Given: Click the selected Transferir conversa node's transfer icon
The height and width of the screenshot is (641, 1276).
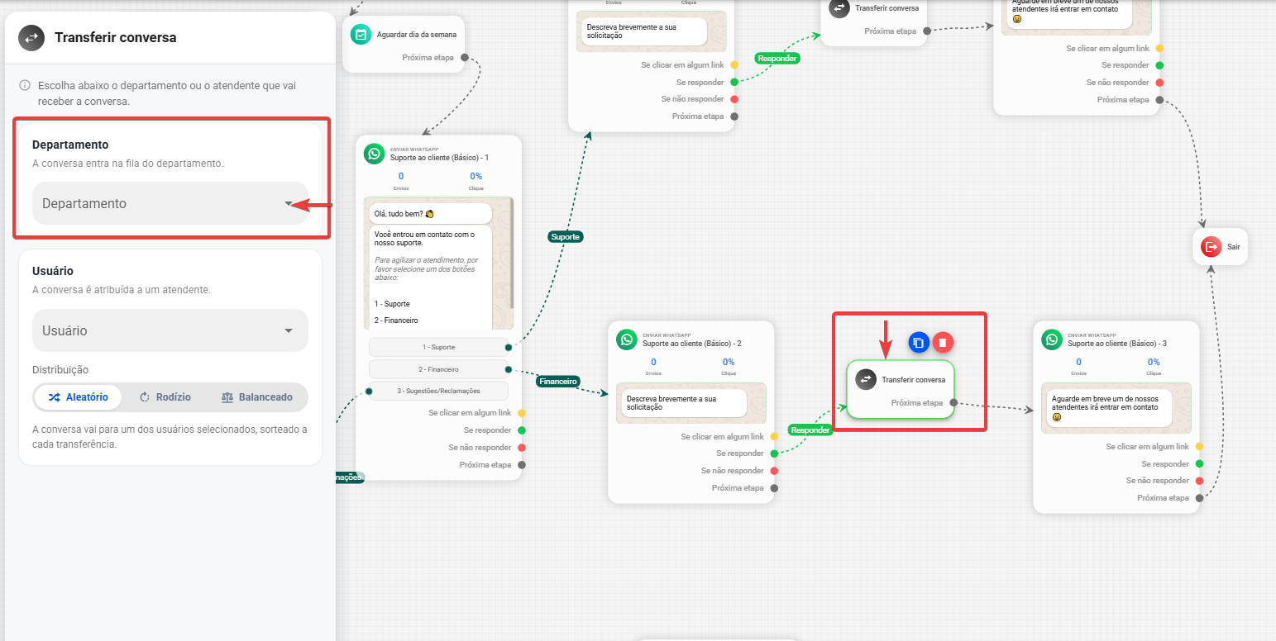Looking at the screenshot, I should pyautogui.click(x=866, y=380).
